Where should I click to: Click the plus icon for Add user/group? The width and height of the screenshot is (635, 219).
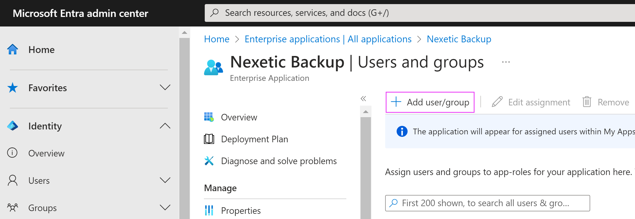(396, 102)
